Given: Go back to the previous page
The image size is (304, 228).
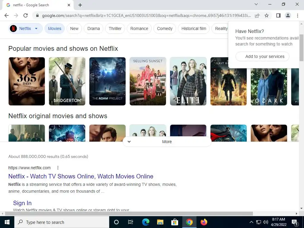Looking at the screenshot, I should (x=7, y=15).
